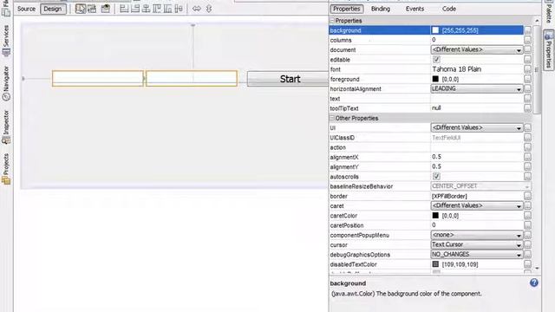This screenshot has height=312, width=555.
Task: Align selected components to bottom in row
Action: [167, 9]
